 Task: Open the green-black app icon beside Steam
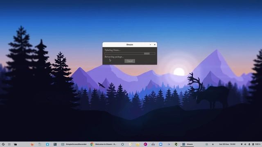(x=176, y=144)
